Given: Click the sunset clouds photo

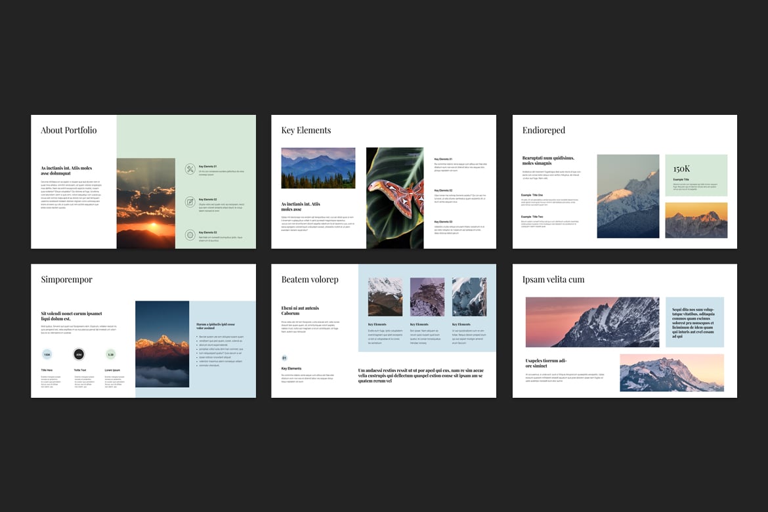Looking at the screenshot, I should (146, 203).
